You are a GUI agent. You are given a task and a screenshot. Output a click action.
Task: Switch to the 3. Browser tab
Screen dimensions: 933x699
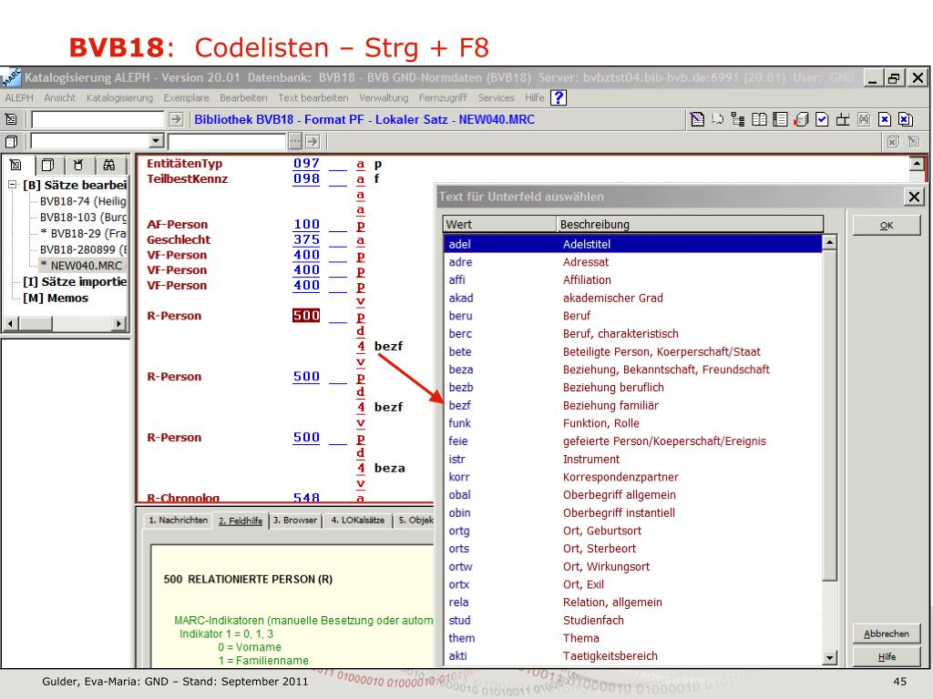coord(296,521)
